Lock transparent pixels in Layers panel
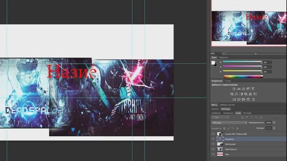Viewport: 287px width, 161px height. 224,128
